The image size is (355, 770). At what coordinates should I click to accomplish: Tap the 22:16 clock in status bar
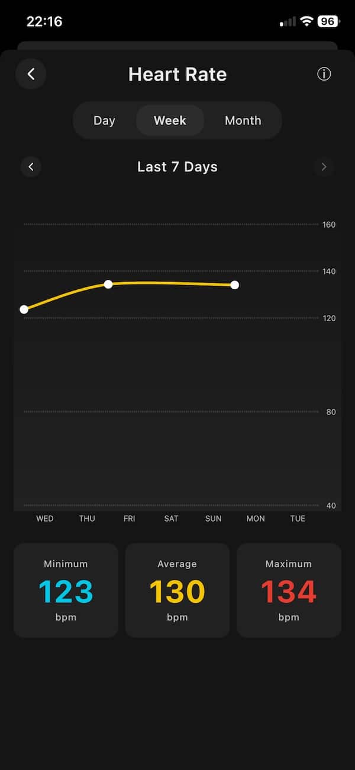coord(44,22)
